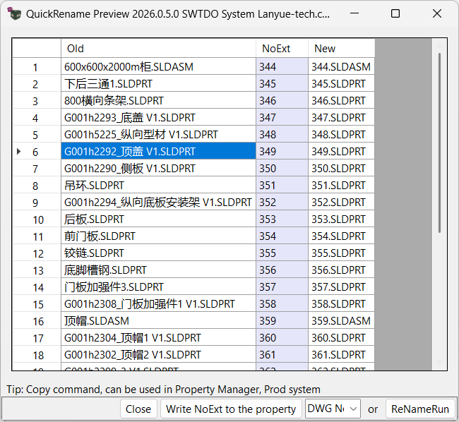Click the QuickRename app icon in title bar

(x=14, y=14)
